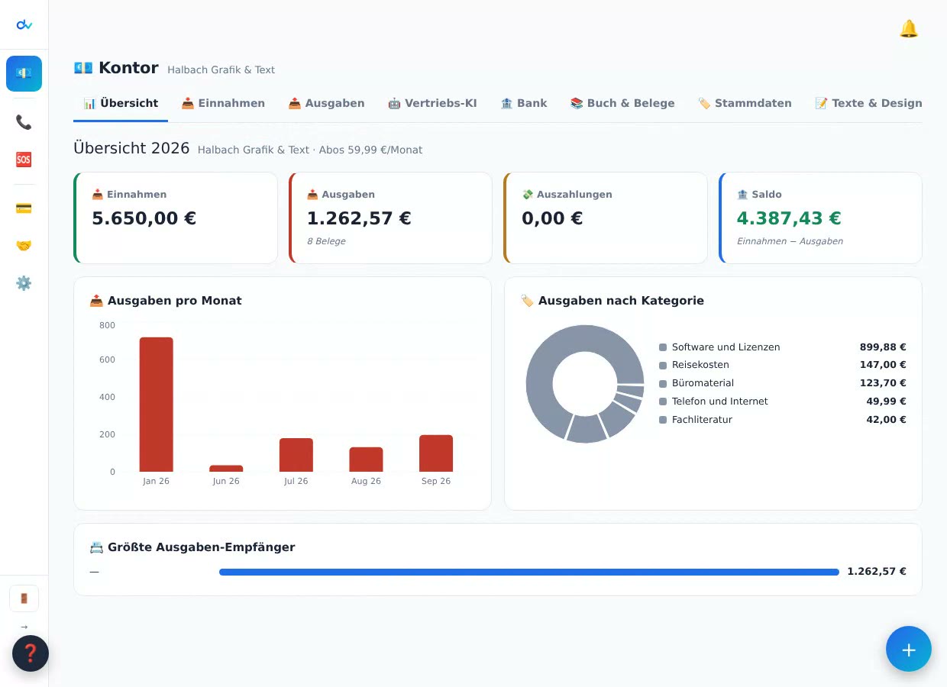Click the 4.387,43 € Saldo value

pos(789,218)
